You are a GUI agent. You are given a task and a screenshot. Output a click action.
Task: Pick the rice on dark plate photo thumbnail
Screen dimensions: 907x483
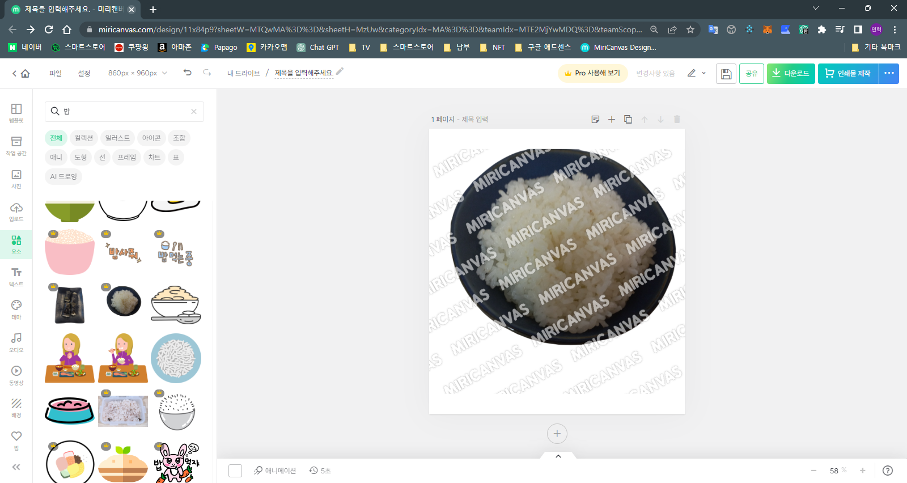point(124,301)
